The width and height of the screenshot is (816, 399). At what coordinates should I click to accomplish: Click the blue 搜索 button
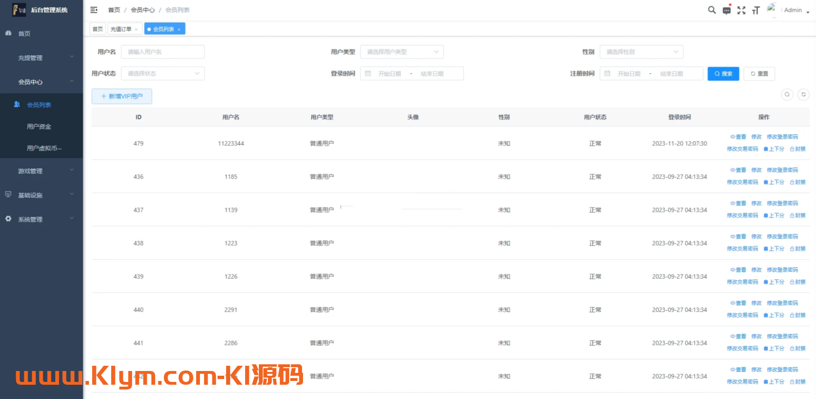723,74
